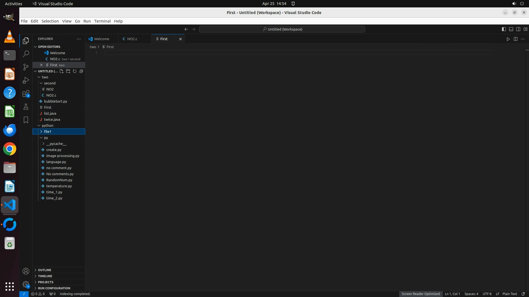Open Run and Debug view

(x=26, y=80)
